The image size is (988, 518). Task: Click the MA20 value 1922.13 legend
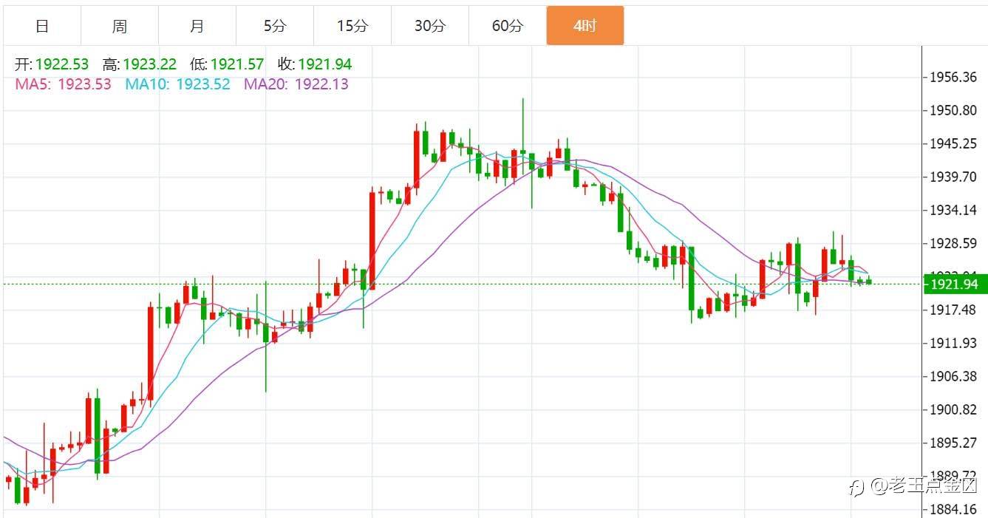pyautogui.click(x=296, y=84)
